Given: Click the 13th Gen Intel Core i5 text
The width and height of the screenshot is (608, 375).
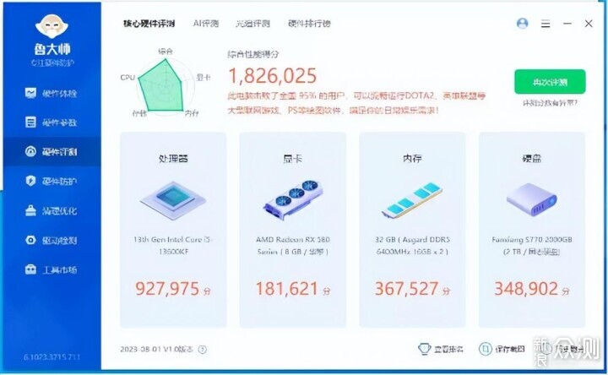Looking at the screenshot, I should [x=173, y=246].
